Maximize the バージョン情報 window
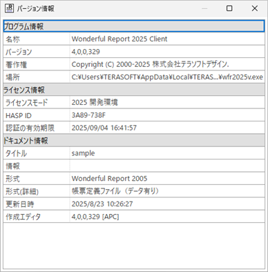 pos(229,8)
